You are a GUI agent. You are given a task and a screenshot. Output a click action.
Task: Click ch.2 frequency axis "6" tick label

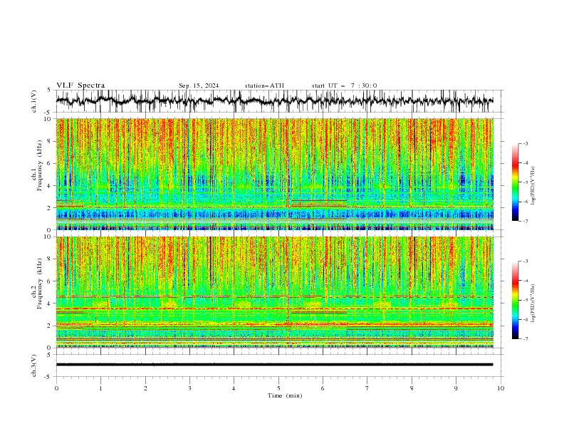[50, 281]
